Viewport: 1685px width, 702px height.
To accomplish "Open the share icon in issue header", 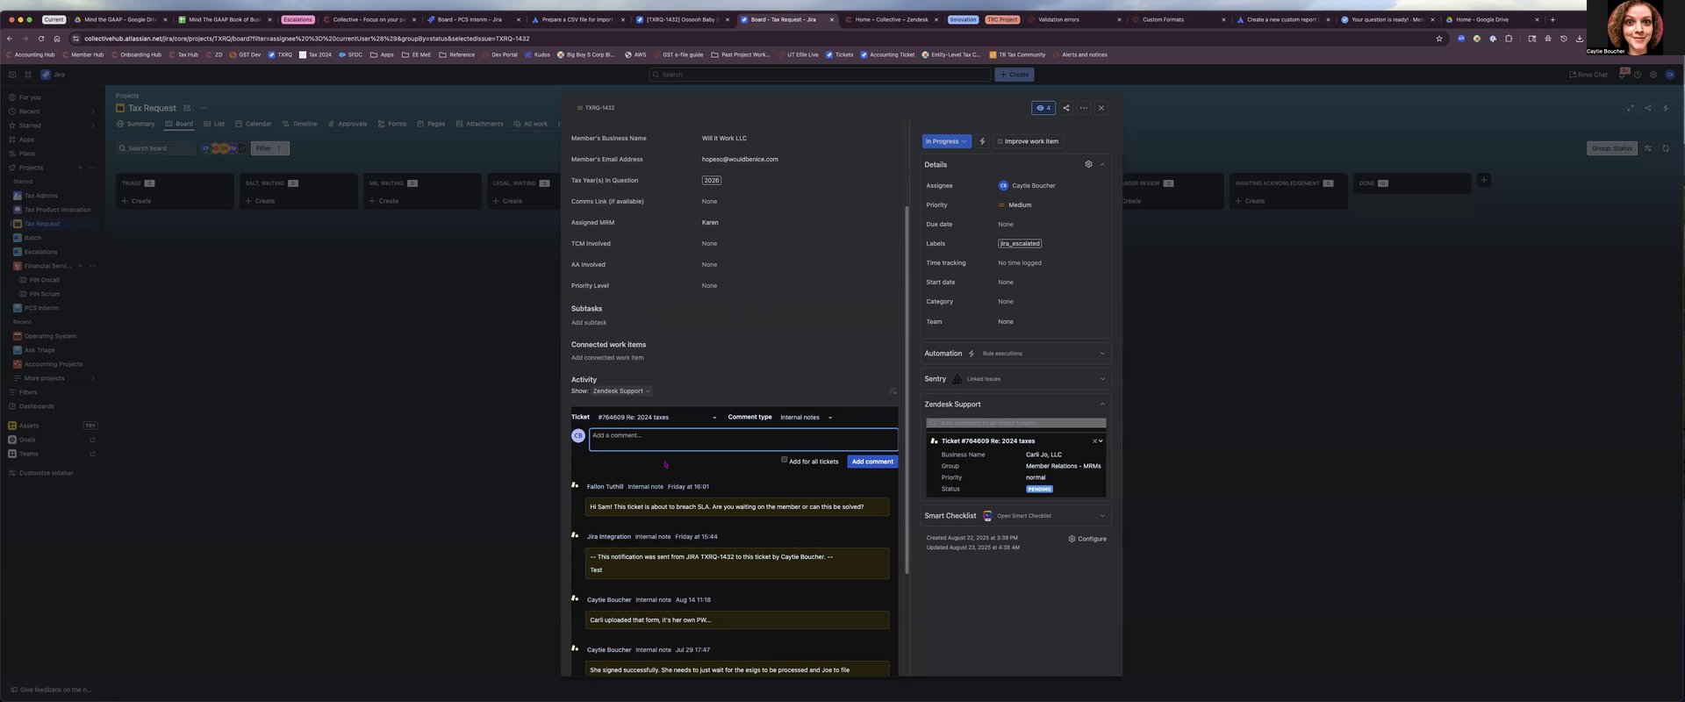I will 1066,108.
